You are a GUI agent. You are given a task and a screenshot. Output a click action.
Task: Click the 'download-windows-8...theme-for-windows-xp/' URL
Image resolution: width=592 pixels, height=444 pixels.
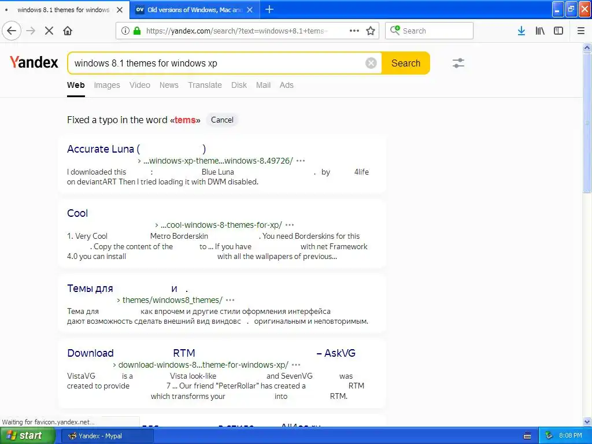tap(203, 365)
